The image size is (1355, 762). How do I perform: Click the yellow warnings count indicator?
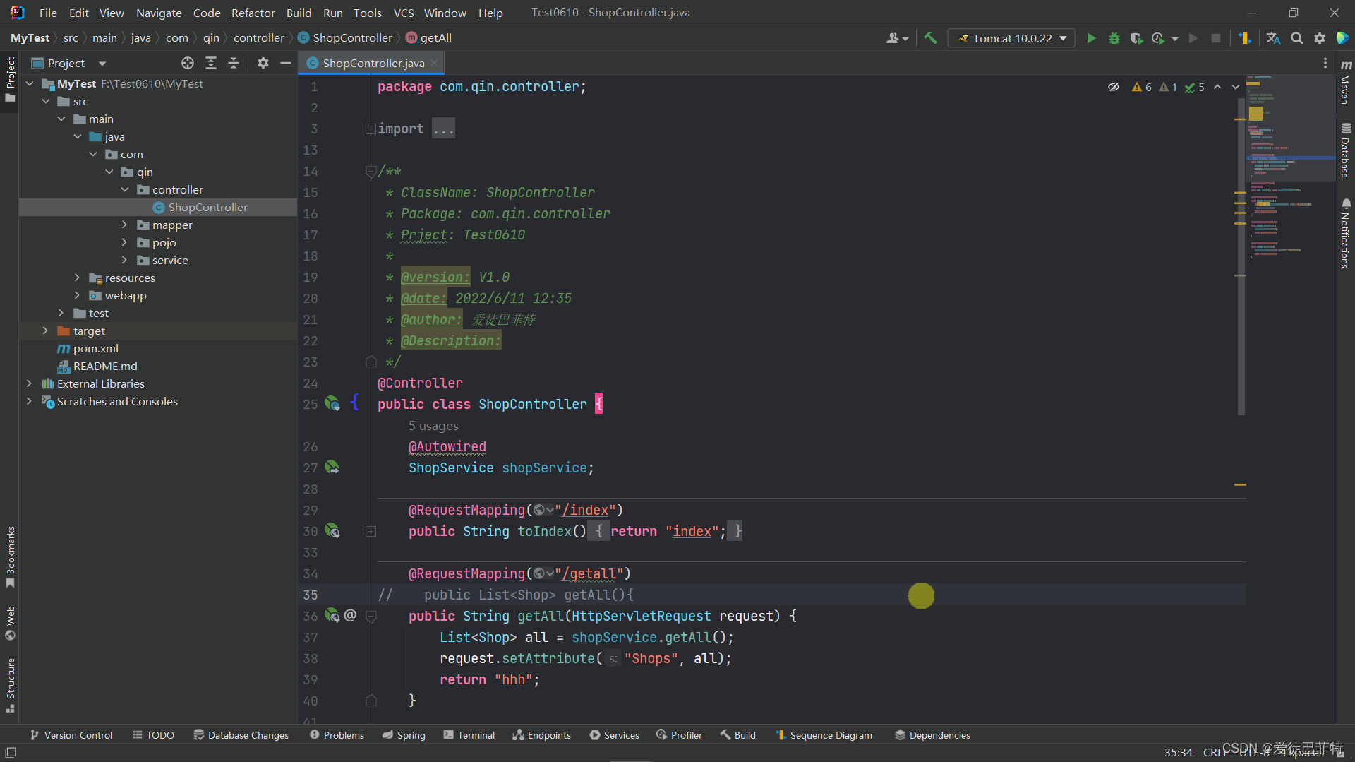coord(1141,87)
